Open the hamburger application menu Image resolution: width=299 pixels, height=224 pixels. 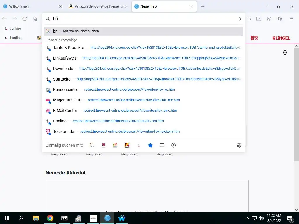click(x=291, y=19)
